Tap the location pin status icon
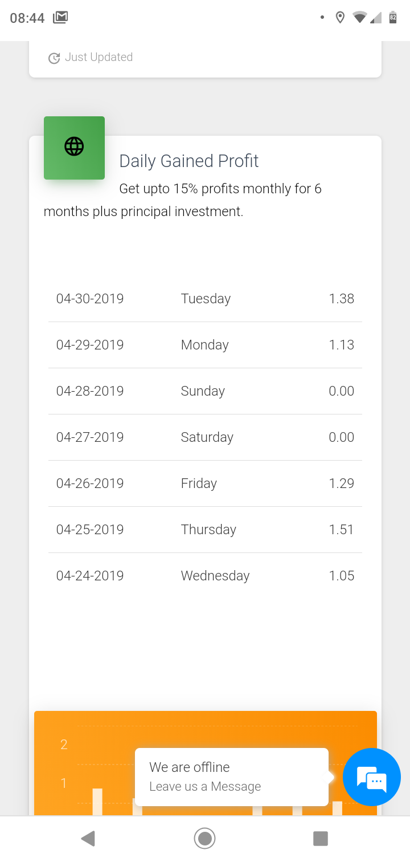Viewport: 410px width, 862px height. pos(340,18)
